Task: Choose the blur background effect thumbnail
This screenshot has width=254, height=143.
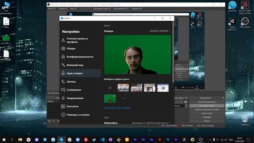Action: click(x=123, y=88)
